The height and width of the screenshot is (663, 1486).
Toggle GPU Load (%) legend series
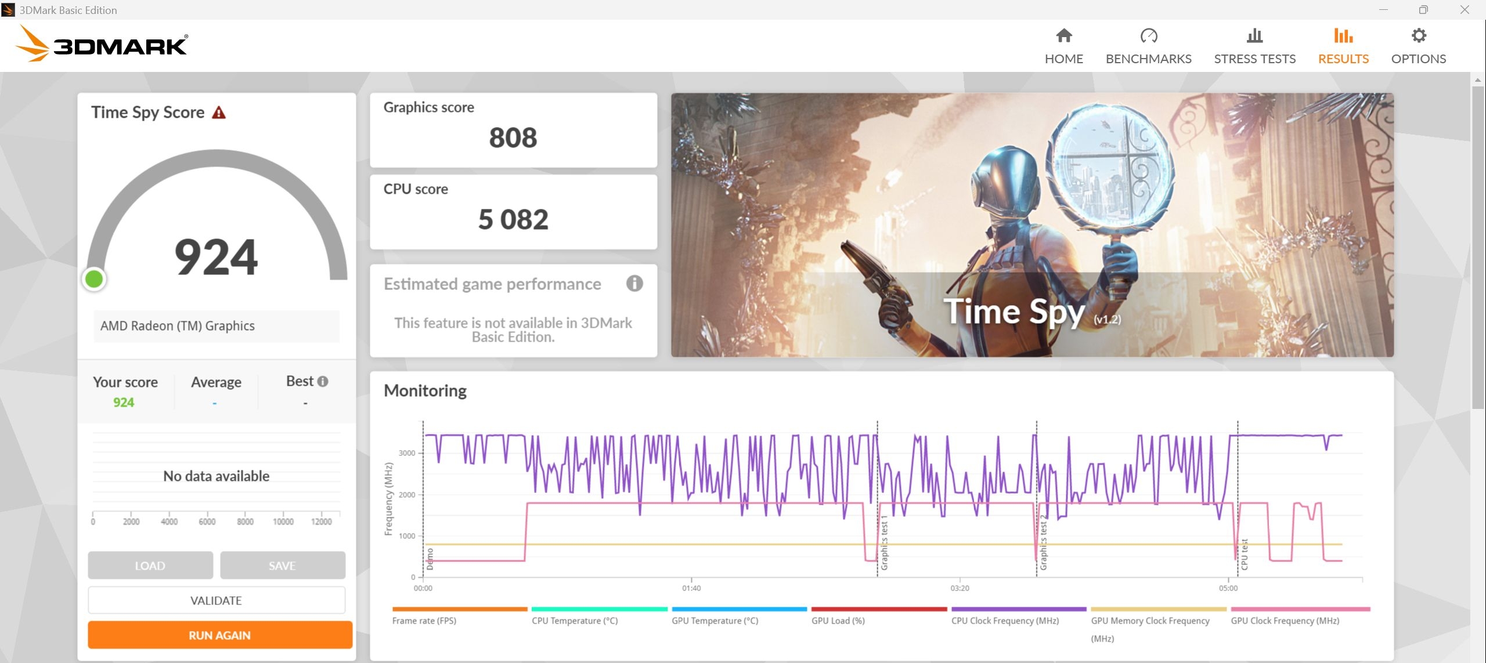click(838, 621)
